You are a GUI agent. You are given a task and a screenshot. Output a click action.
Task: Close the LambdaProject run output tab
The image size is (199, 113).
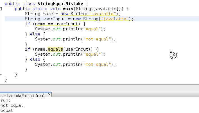49,94
